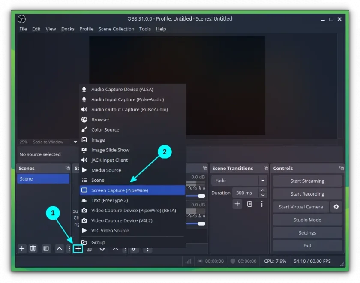Viewport: 360px width, 283px height.
Task: Click the add scene plus icon
Action: (22, 249)
